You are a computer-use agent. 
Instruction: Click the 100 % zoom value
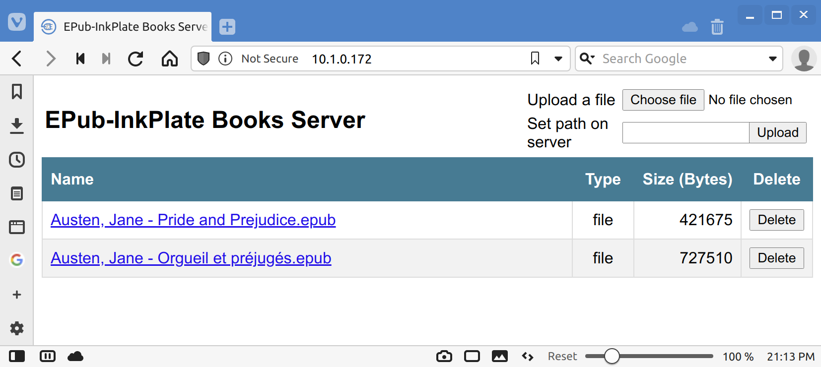click(738, 357)
